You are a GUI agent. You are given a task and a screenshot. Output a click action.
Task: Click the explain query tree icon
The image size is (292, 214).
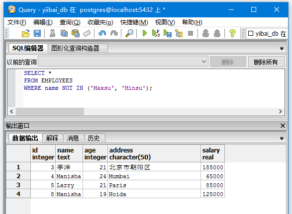click(x=179, y=33)
